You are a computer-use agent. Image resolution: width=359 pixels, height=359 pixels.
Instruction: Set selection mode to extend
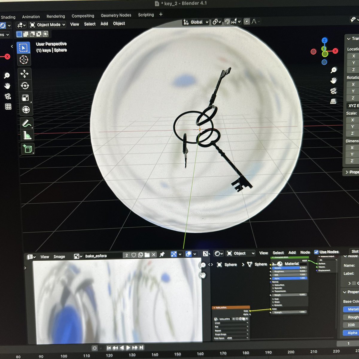tap(26, 34)
